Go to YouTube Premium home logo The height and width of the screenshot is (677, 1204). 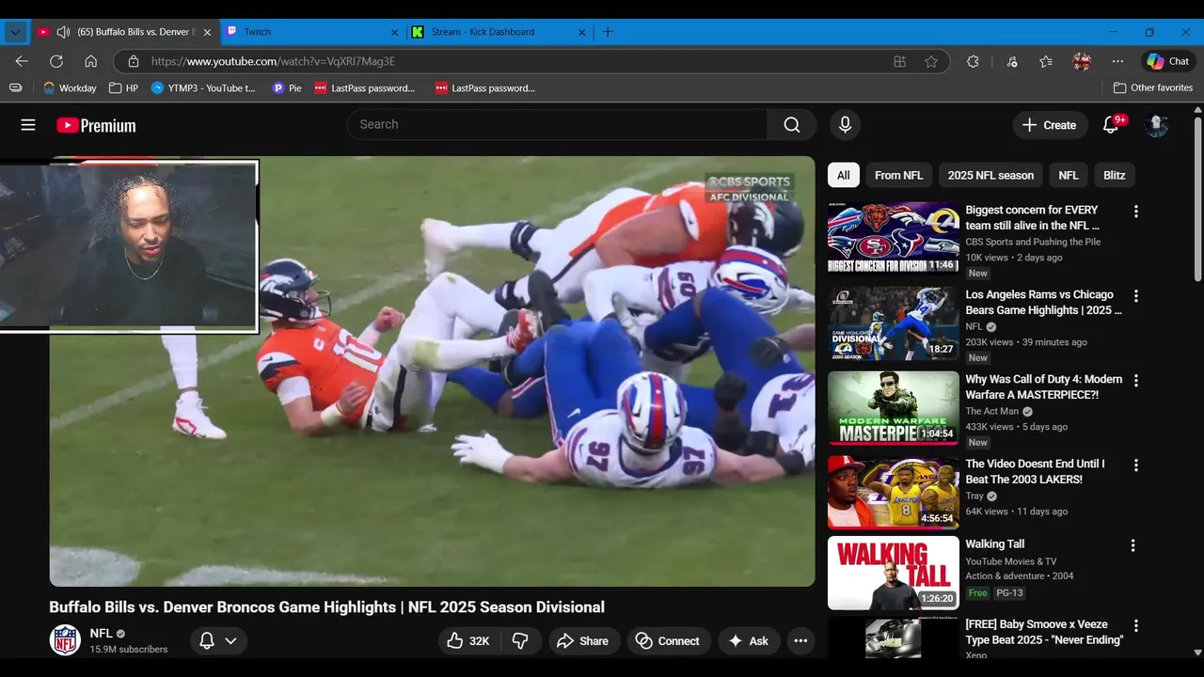tap(96, 125)
